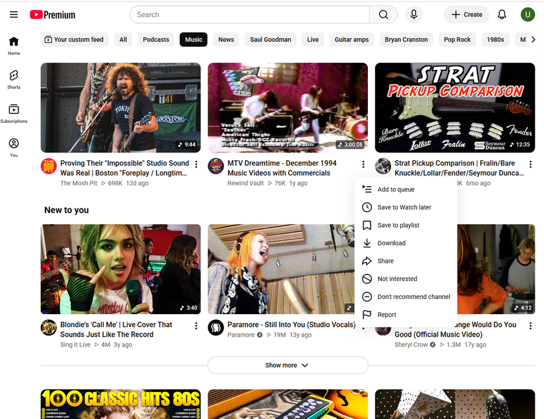Select Share in the context menu
Screen dimensions: 544x419
coord(406,261)
